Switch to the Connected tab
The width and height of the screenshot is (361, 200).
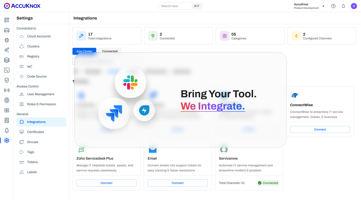click(110, 51)
